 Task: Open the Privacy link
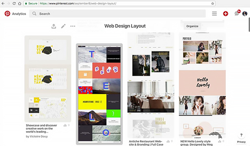tap(241, 142)
